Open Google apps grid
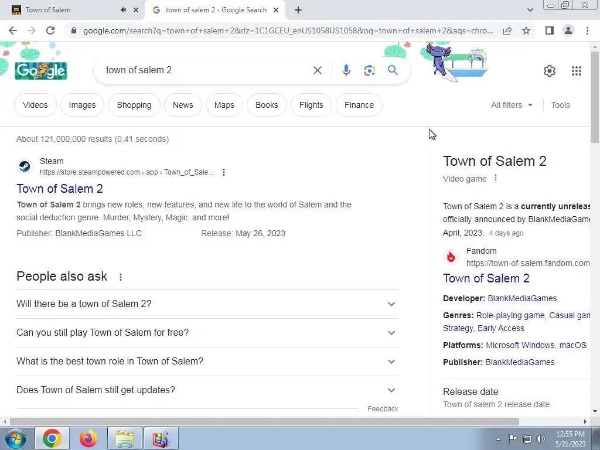The width and height of the screenshot is (600, 450). (x=577, y=71)
